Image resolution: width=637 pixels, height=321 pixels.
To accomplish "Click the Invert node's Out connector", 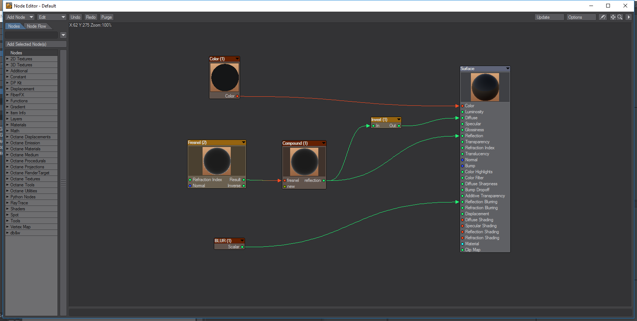I will [x=399, y=126].
